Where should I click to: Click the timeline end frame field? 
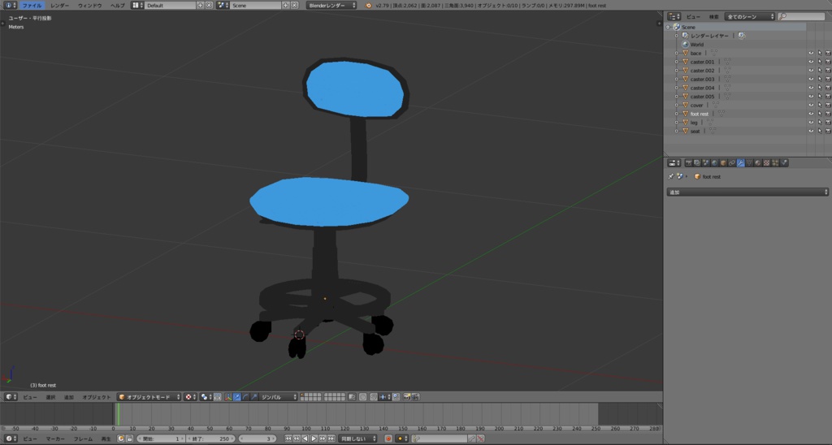[210, 439]
